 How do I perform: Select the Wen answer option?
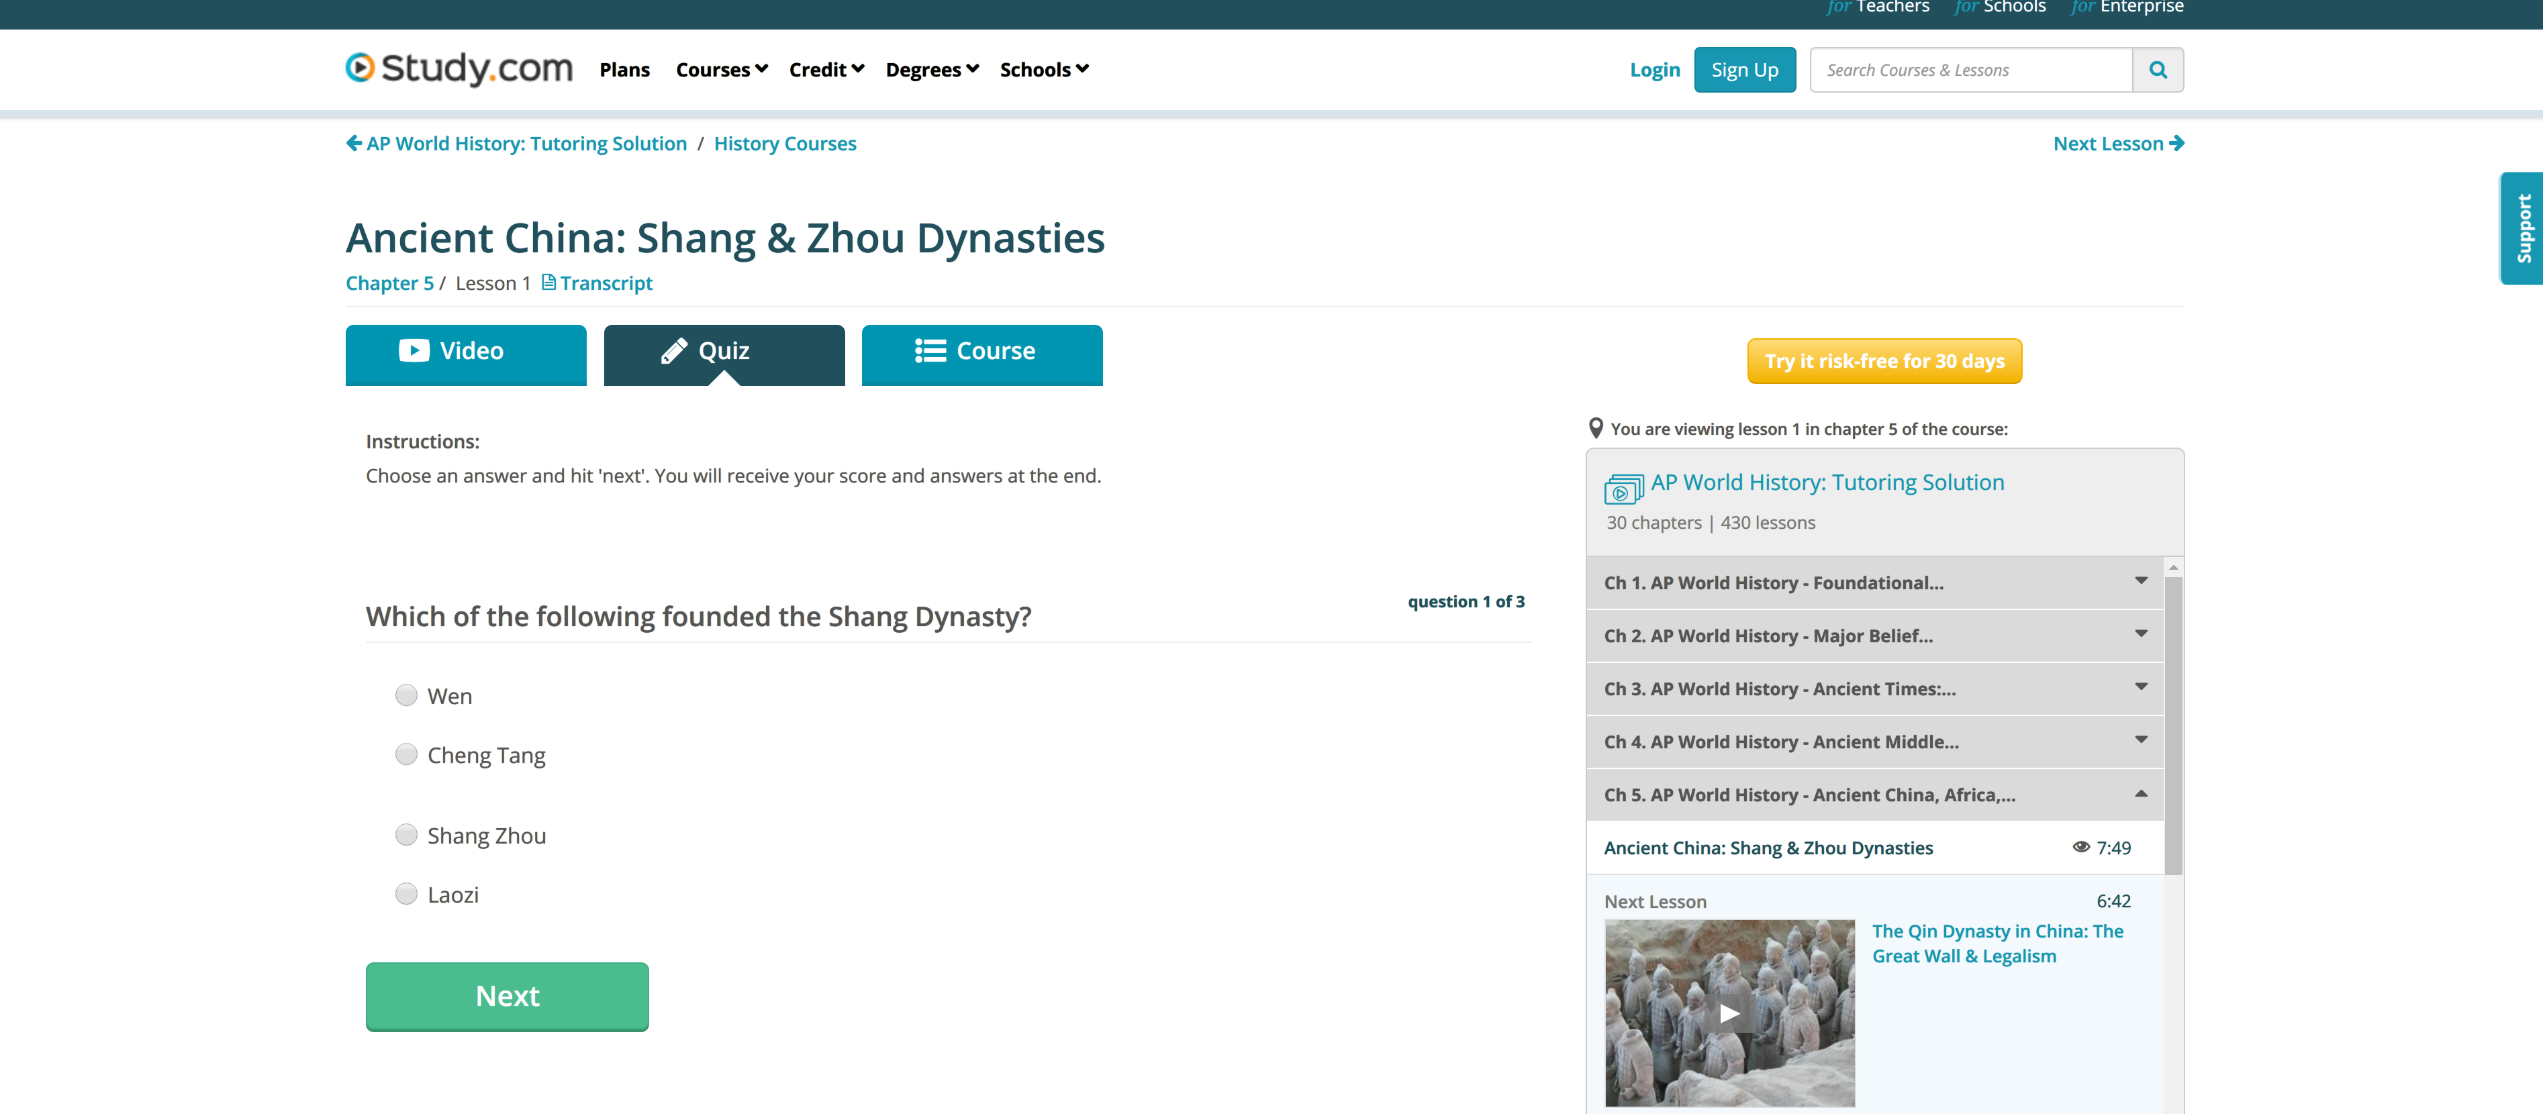(405, 695)
